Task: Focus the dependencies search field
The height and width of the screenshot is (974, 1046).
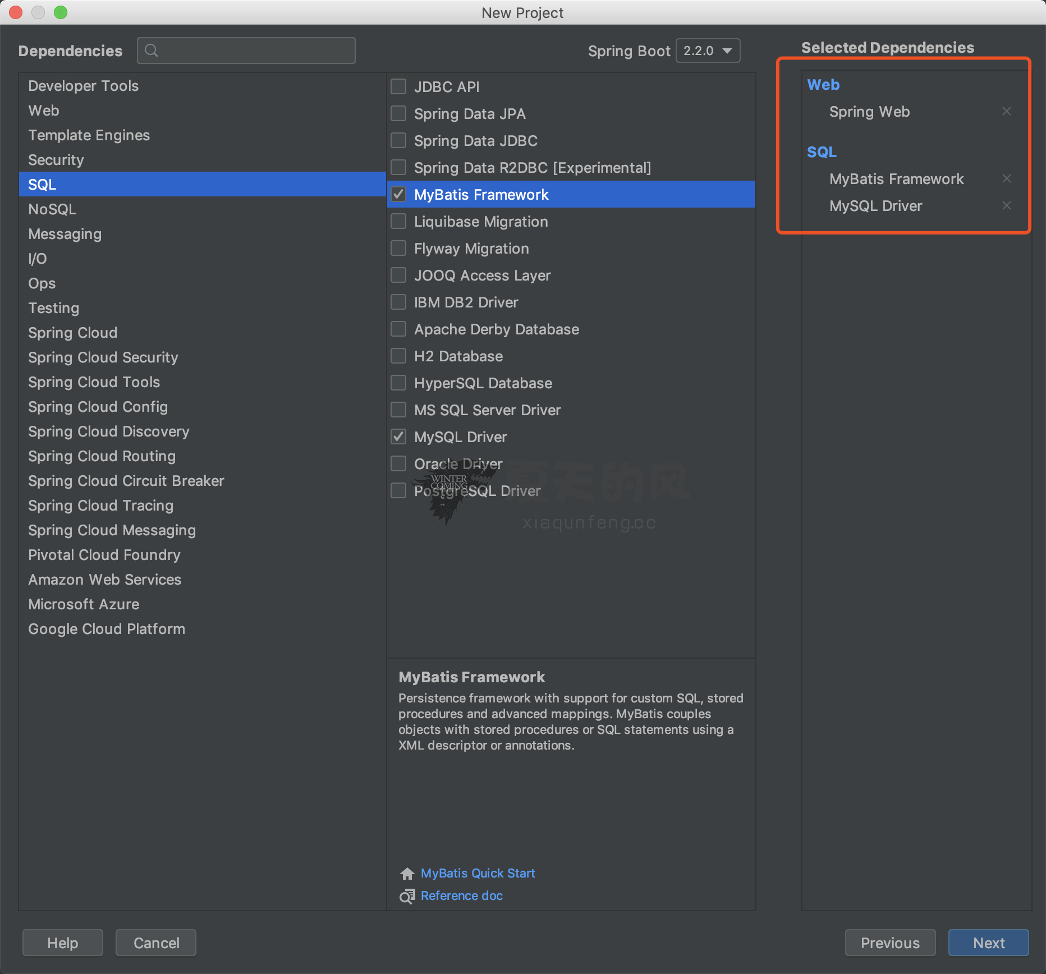Action: coord(246,50)
